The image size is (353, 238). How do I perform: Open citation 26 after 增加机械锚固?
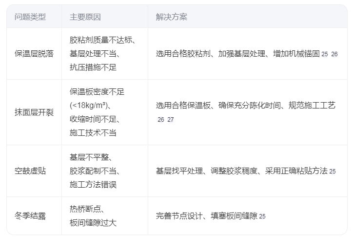[x=334, y=54]
